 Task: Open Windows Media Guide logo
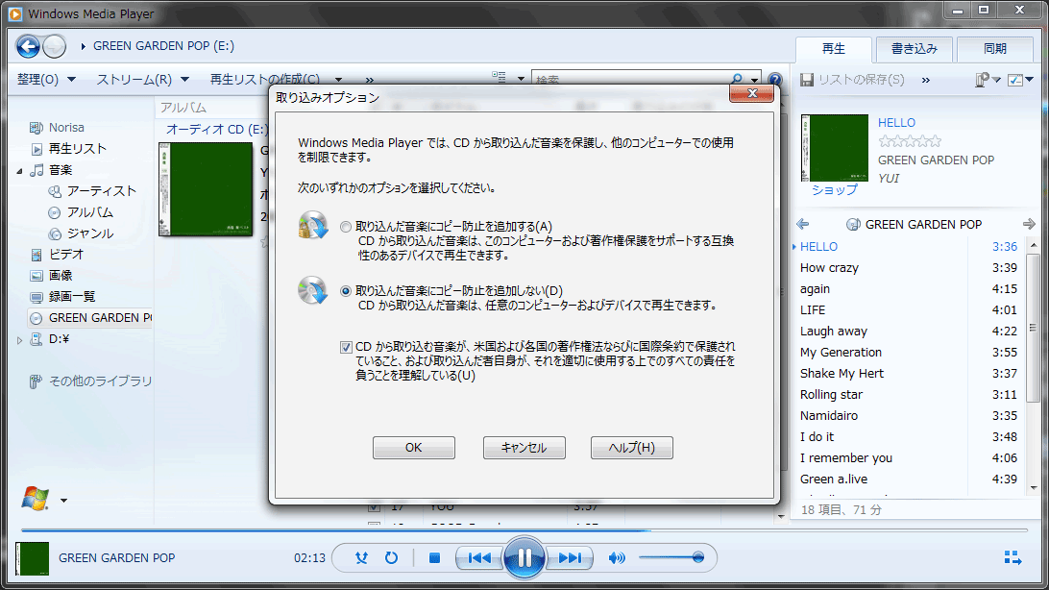pos(35,499)
